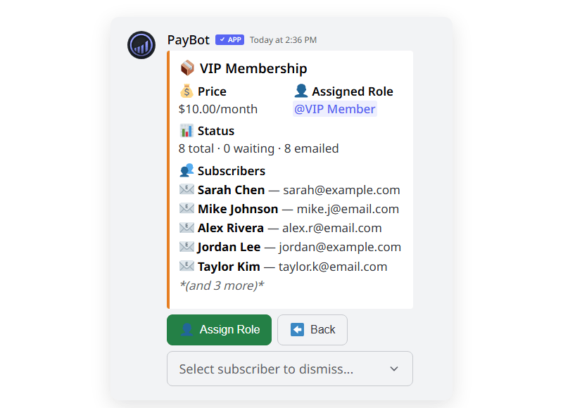Open the Select subscriber to dismiss dropdown
This screenshot has width=563, height=408.
(289, 369)
